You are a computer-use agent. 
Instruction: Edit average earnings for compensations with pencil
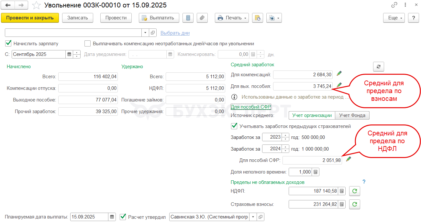click(x=339, y=74)
